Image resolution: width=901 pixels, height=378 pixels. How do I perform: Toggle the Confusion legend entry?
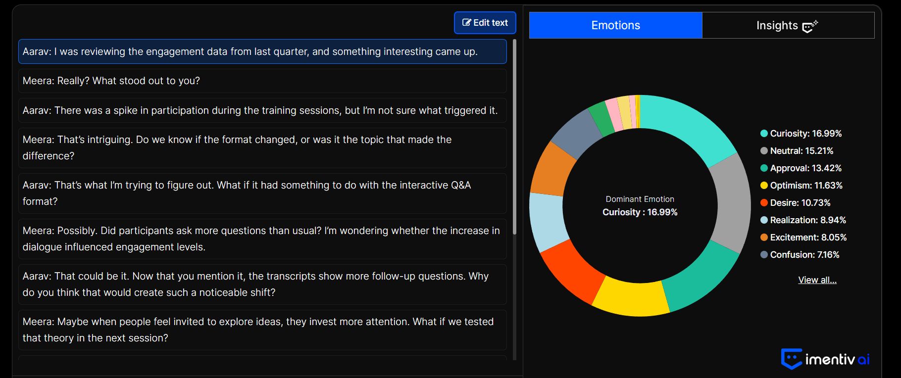click(800, 254)
